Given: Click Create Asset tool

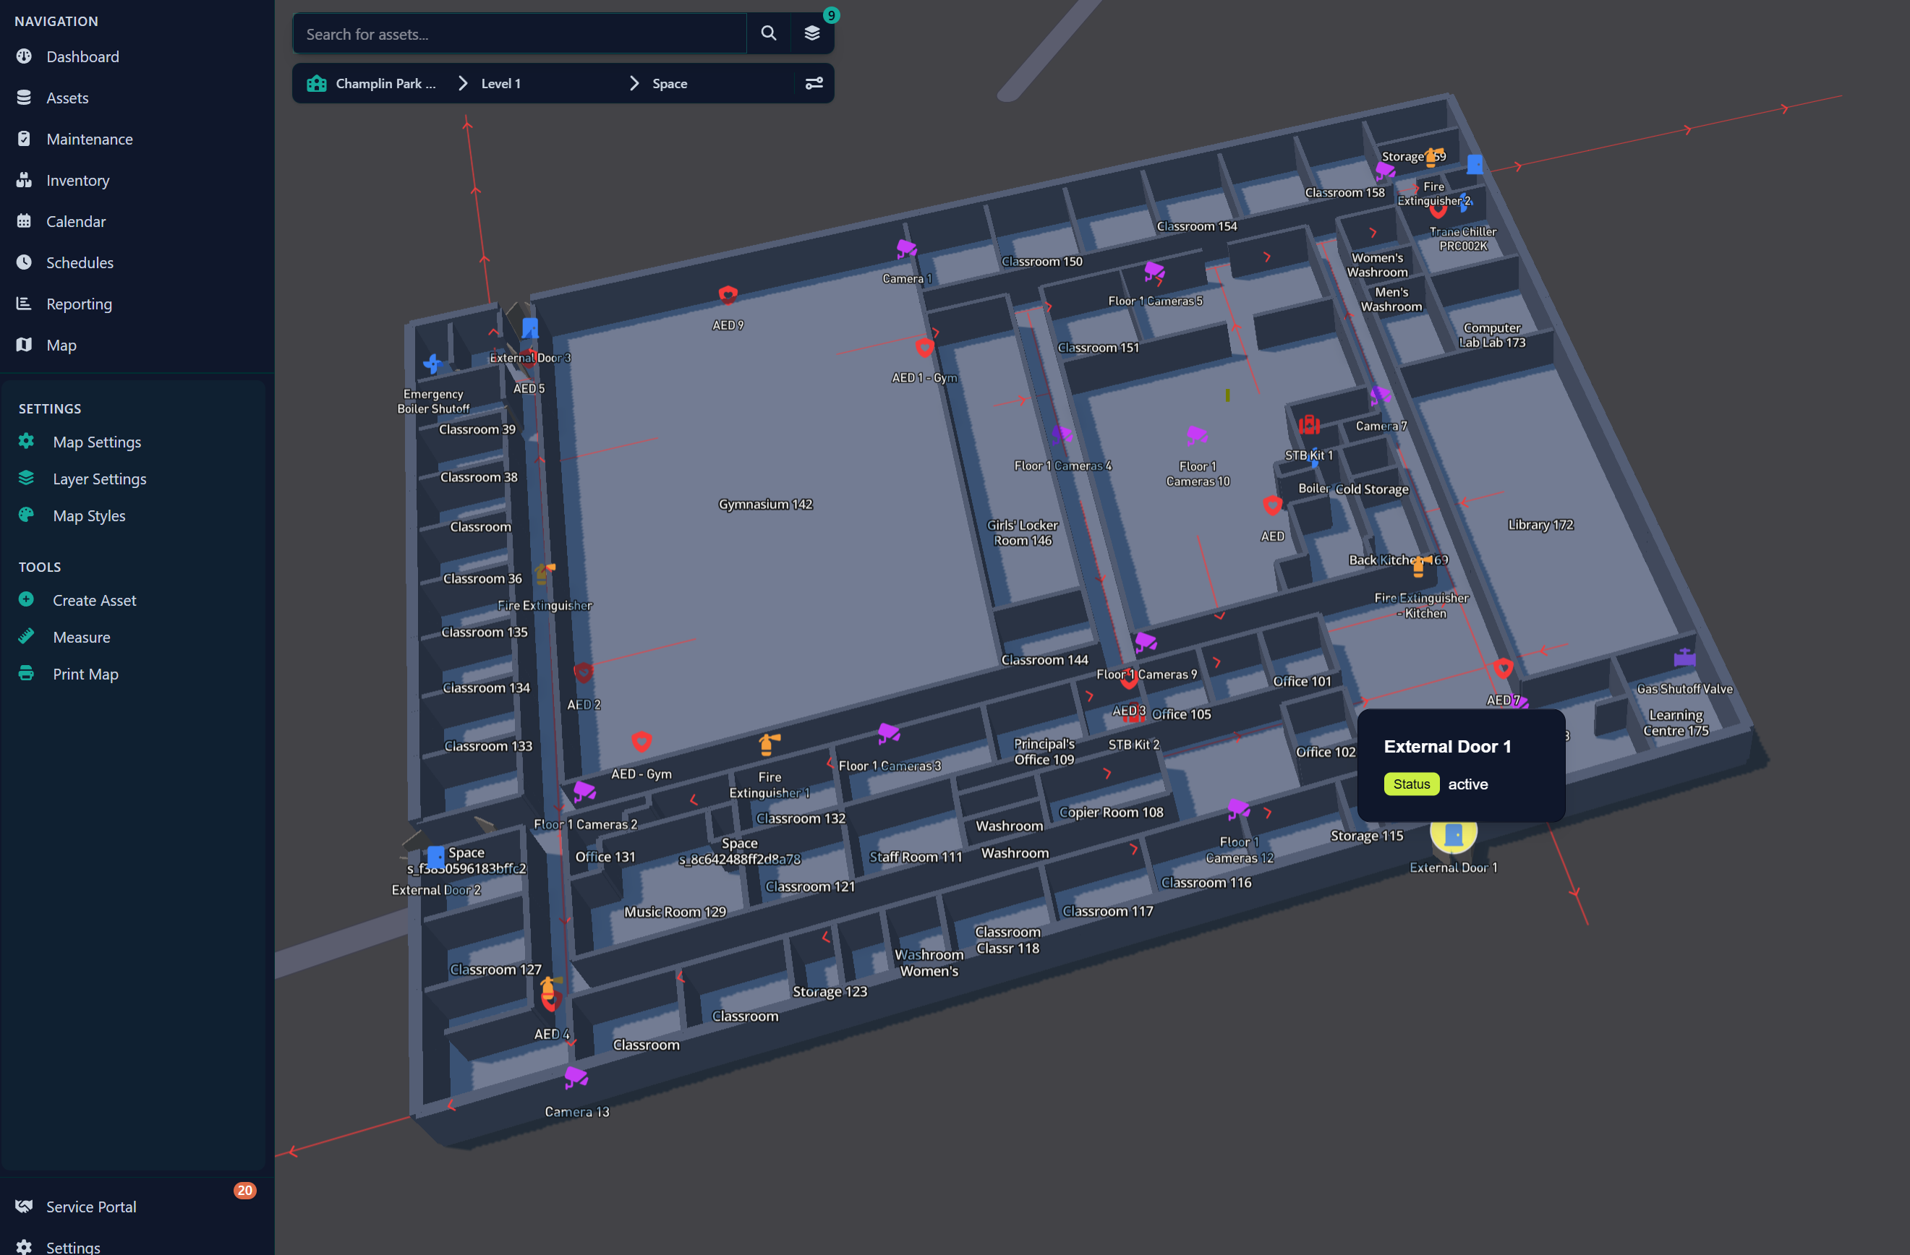Looking at the screenshot, I should click(94, 600).
